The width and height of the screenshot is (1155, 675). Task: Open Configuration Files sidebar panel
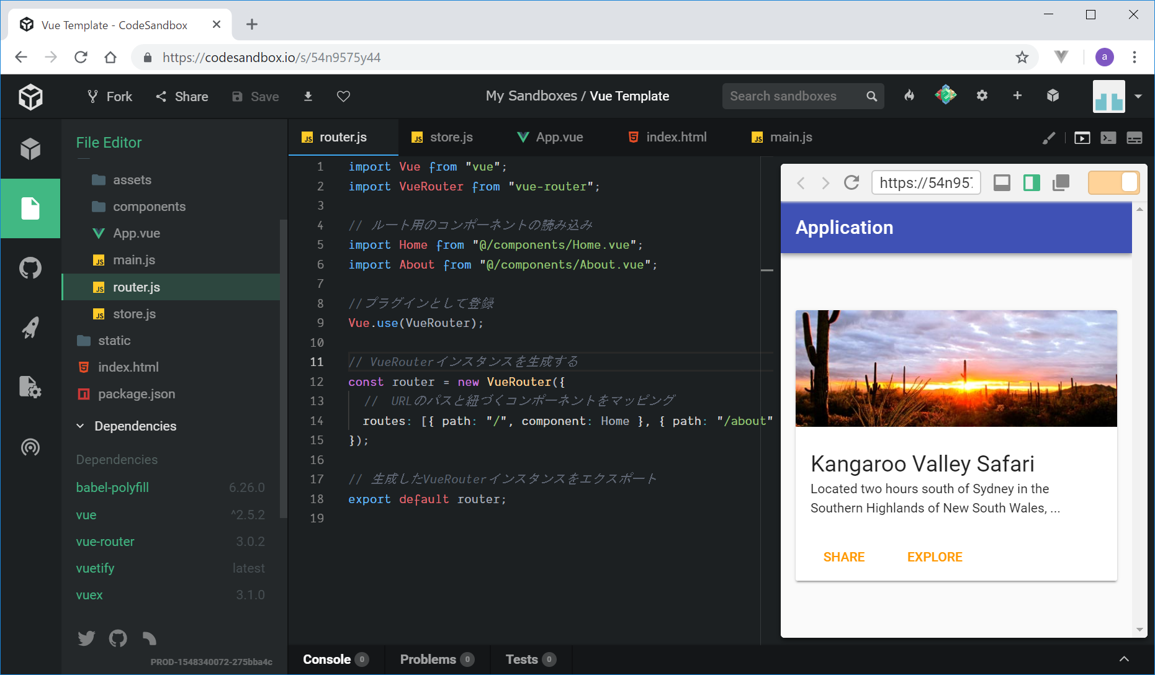pos(30,387)
